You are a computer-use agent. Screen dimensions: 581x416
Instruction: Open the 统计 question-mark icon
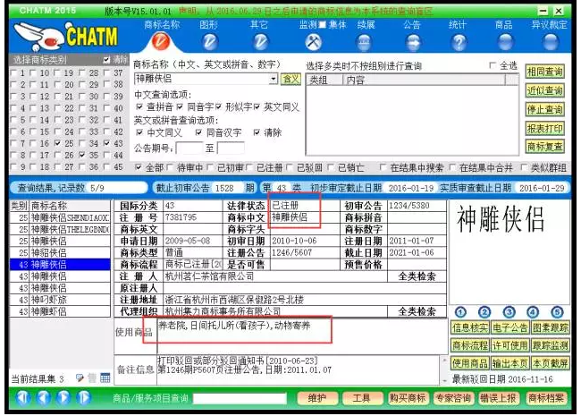coord(459,42)
